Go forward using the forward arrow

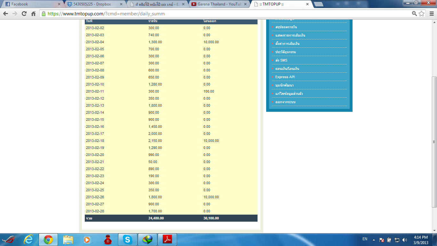15,14
